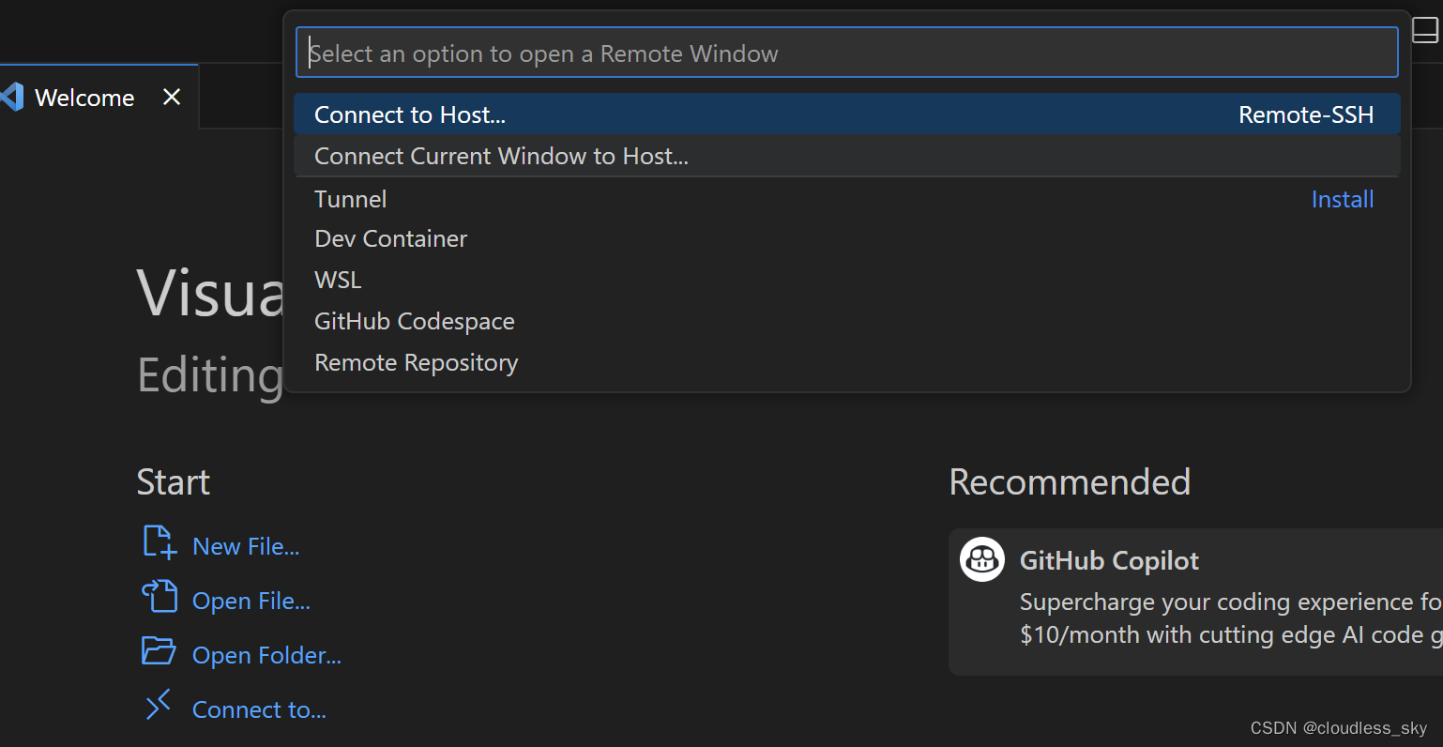Choose Connect to Host... option
1443x747 pixels.
coord(847,114)
